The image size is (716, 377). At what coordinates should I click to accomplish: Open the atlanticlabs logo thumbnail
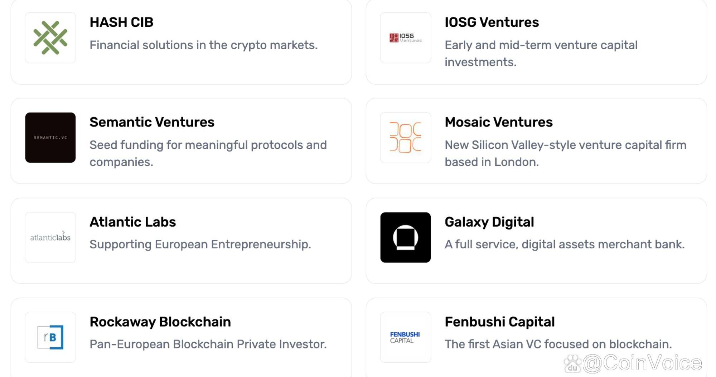click(50, 237)
